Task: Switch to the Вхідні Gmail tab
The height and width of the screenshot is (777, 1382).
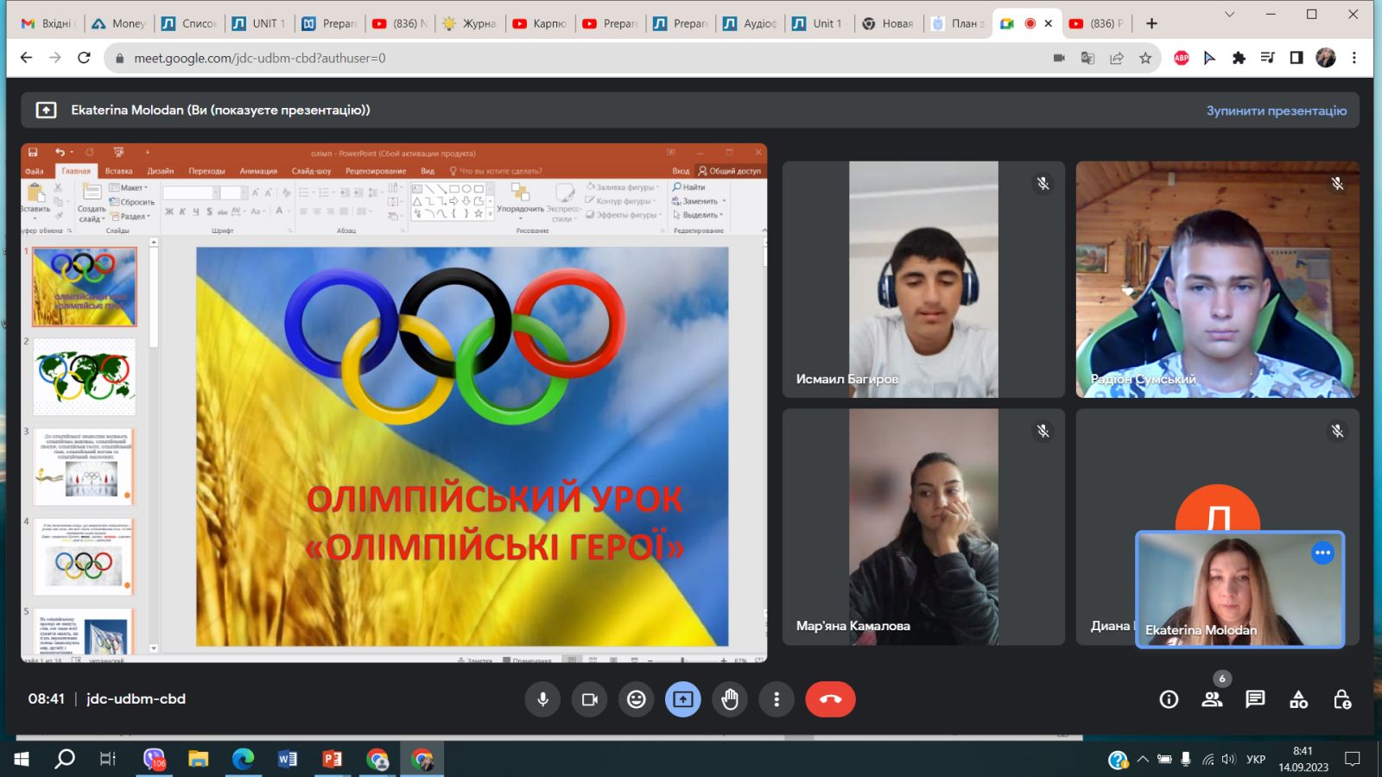Action: tap(49, 23)
